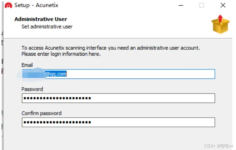The height and width of the screenshot is (150, 236).
Task: Click the 'Set administrative user' subtitle
Action: [47, 27]
